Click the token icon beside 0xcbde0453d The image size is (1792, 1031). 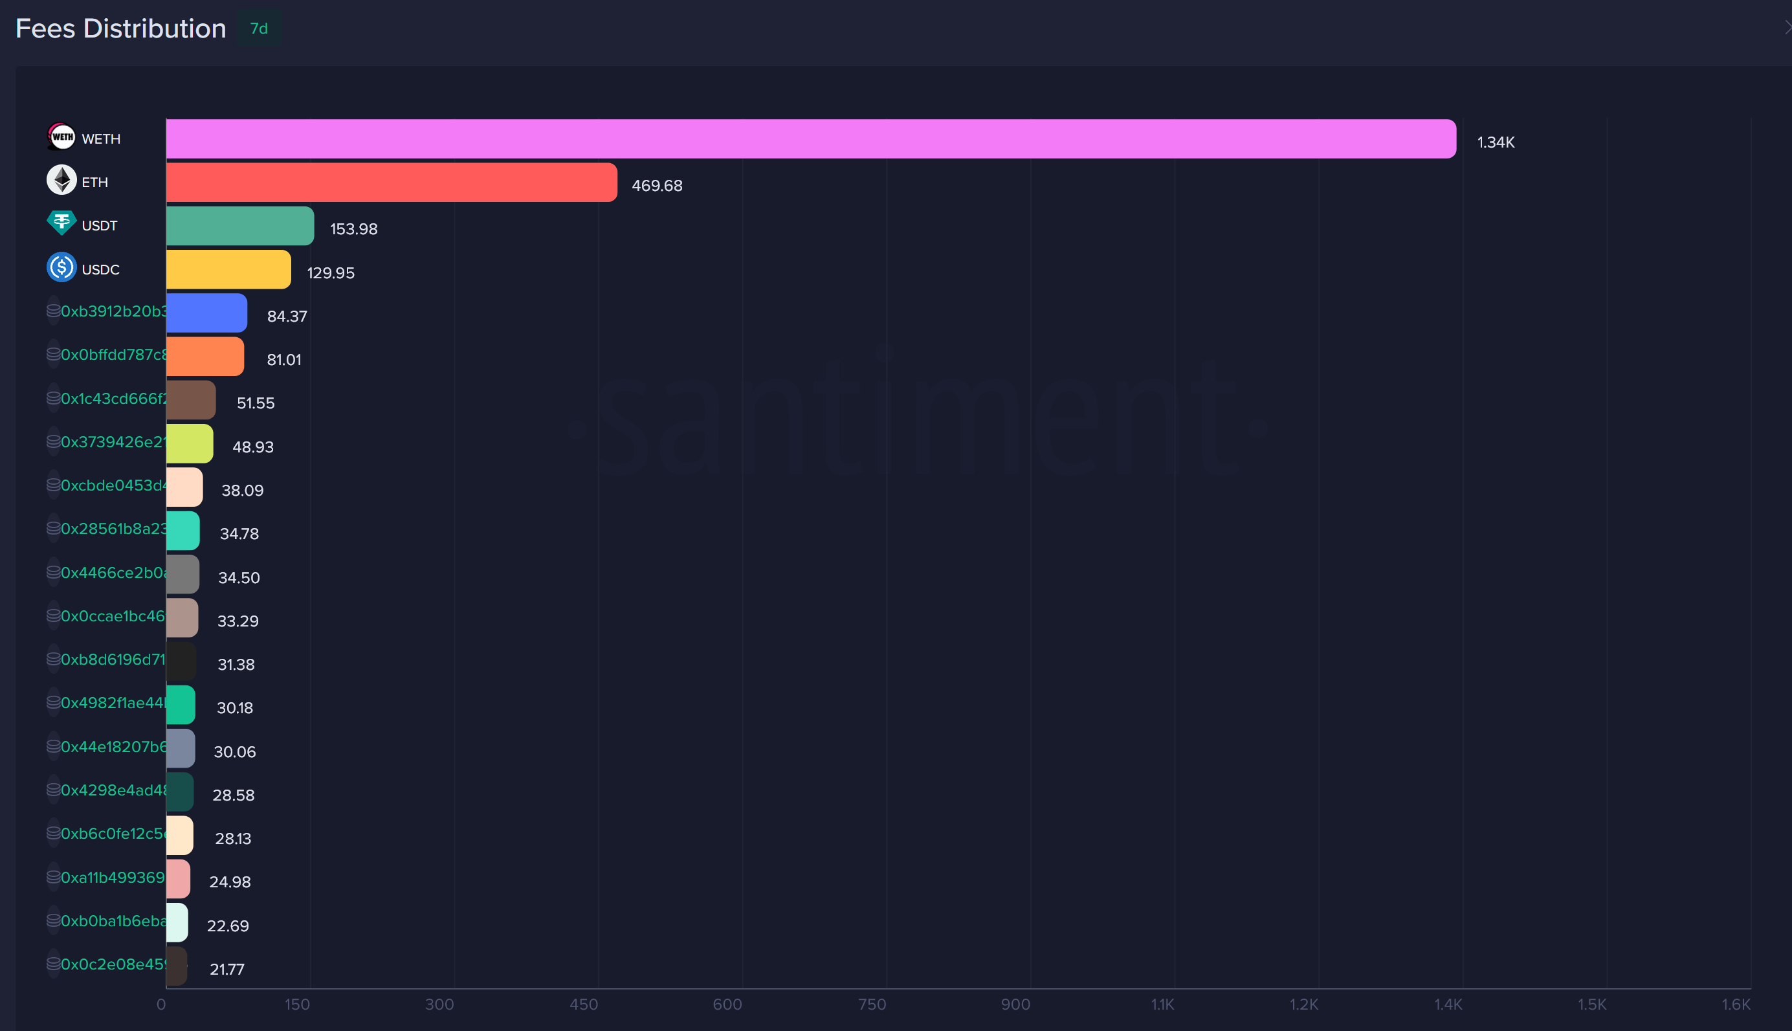[53, 485]
